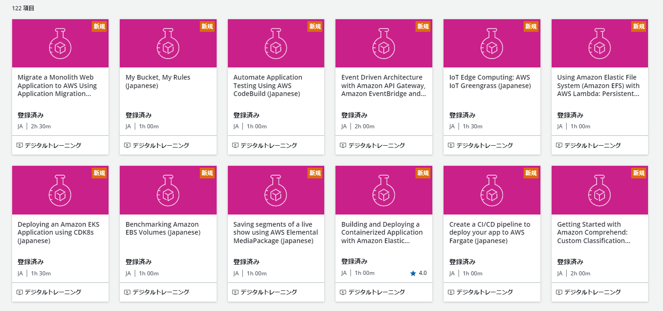Click digital training play icon on Amazon EKS CDK8s card
Viewport: 663px width, 311px height.
tap(20, 292)
